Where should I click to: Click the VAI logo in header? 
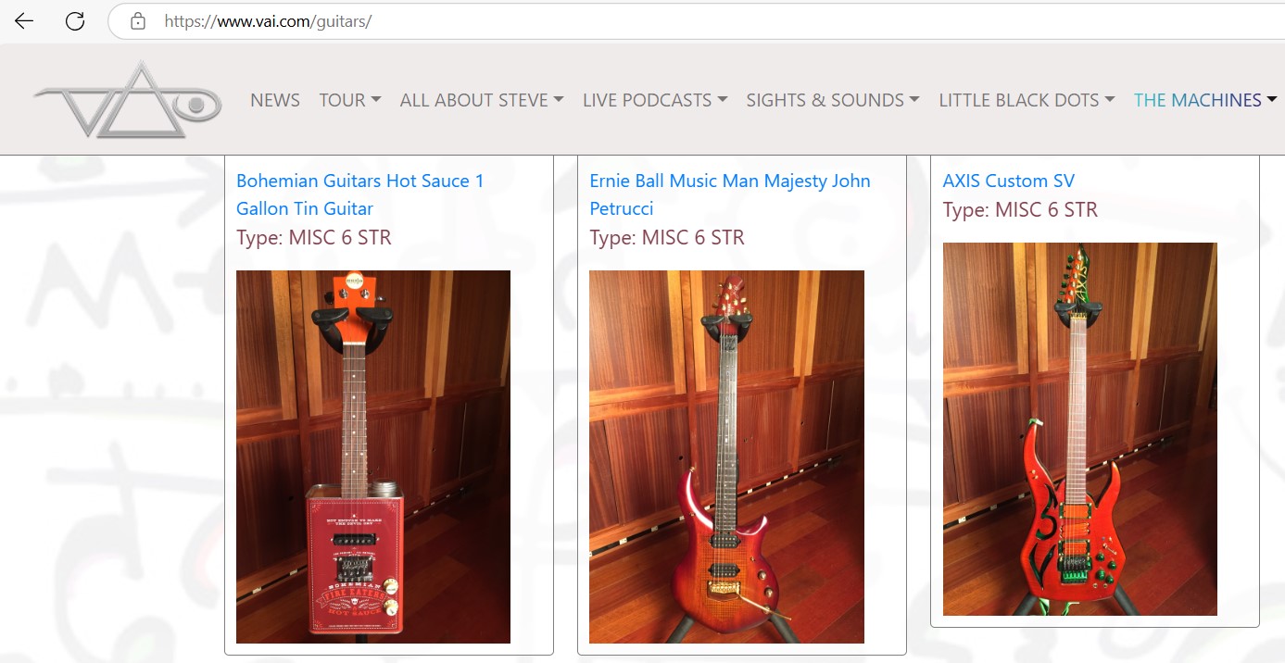[x=127, y=99]
